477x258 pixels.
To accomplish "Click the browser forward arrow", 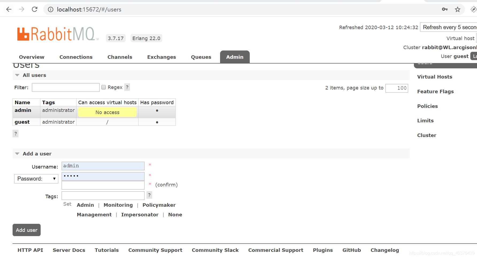I will point(22,9).
